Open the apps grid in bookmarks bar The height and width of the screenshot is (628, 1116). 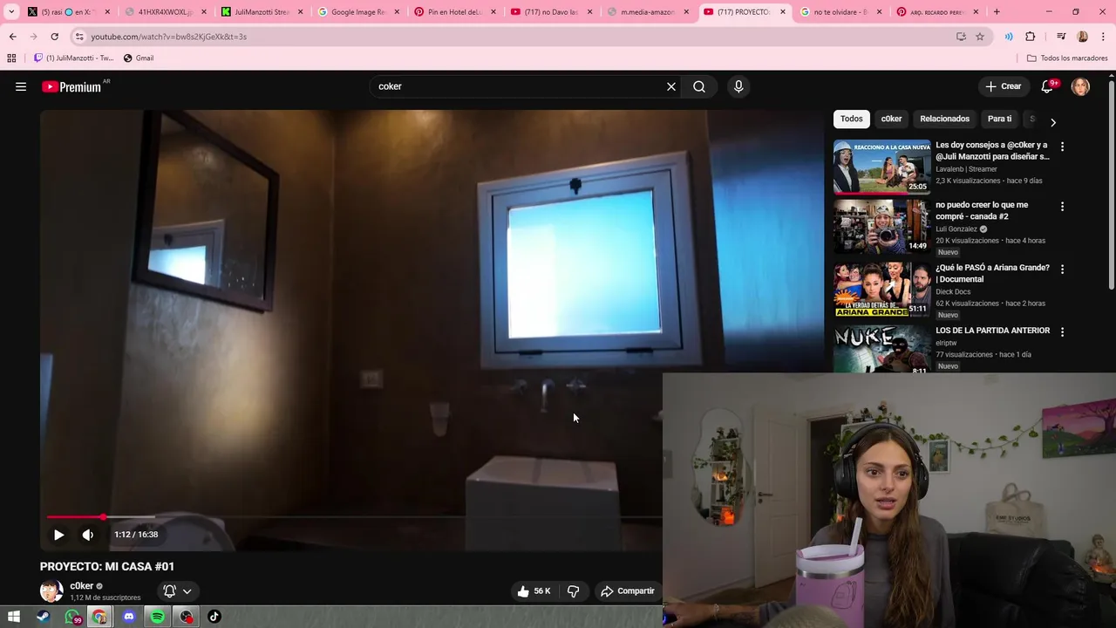[x=11, y=58]
